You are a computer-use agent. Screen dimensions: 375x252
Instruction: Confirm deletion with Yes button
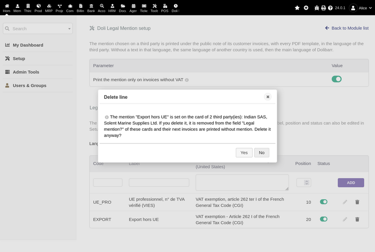pyautogui.click(x=244, y=153)
